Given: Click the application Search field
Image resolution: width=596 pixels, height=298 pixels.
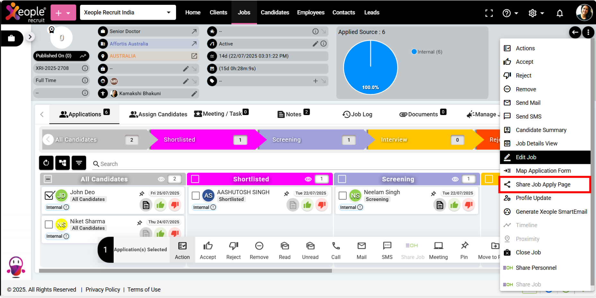Looking at the screenshot, I should coord(296,164).
